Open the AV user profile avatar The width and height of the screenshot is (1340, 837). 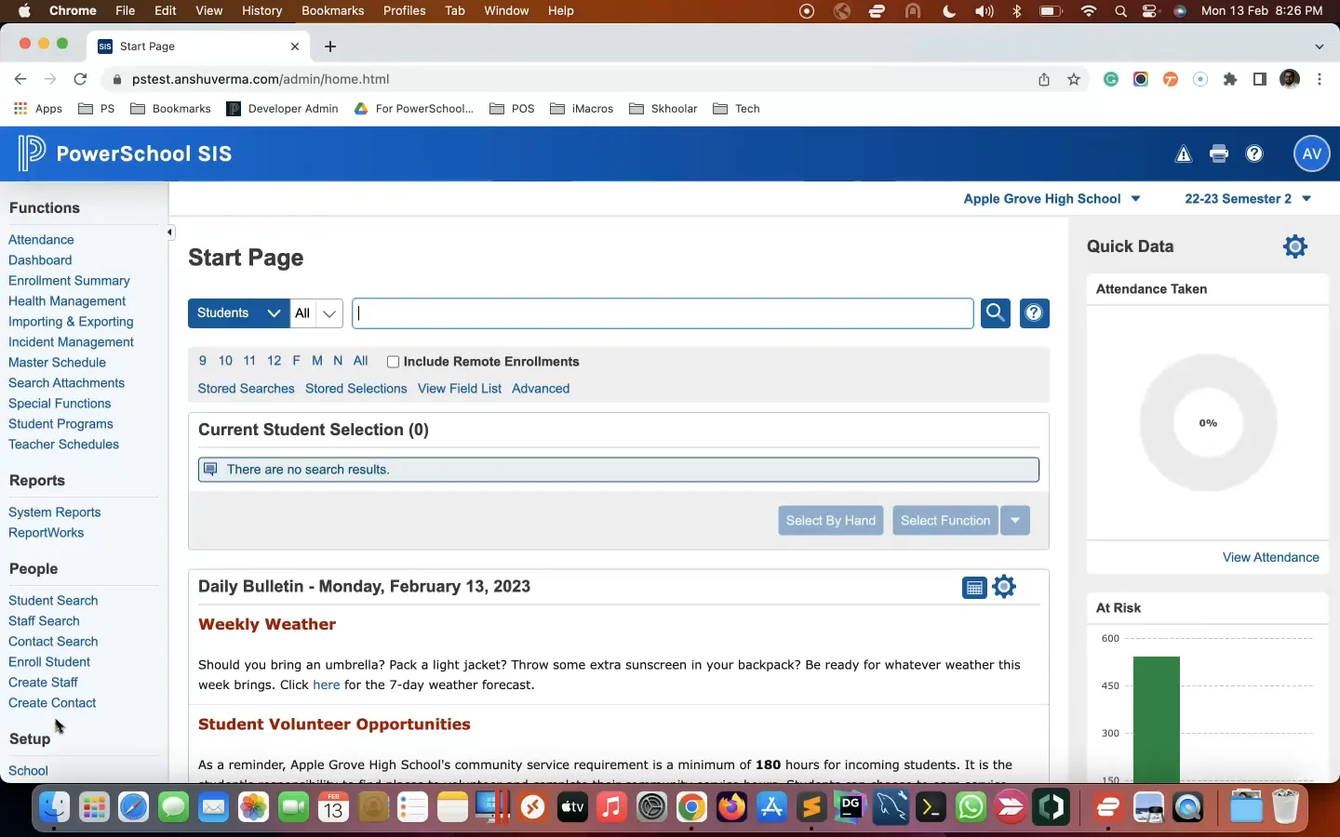tap(1312, 154)
